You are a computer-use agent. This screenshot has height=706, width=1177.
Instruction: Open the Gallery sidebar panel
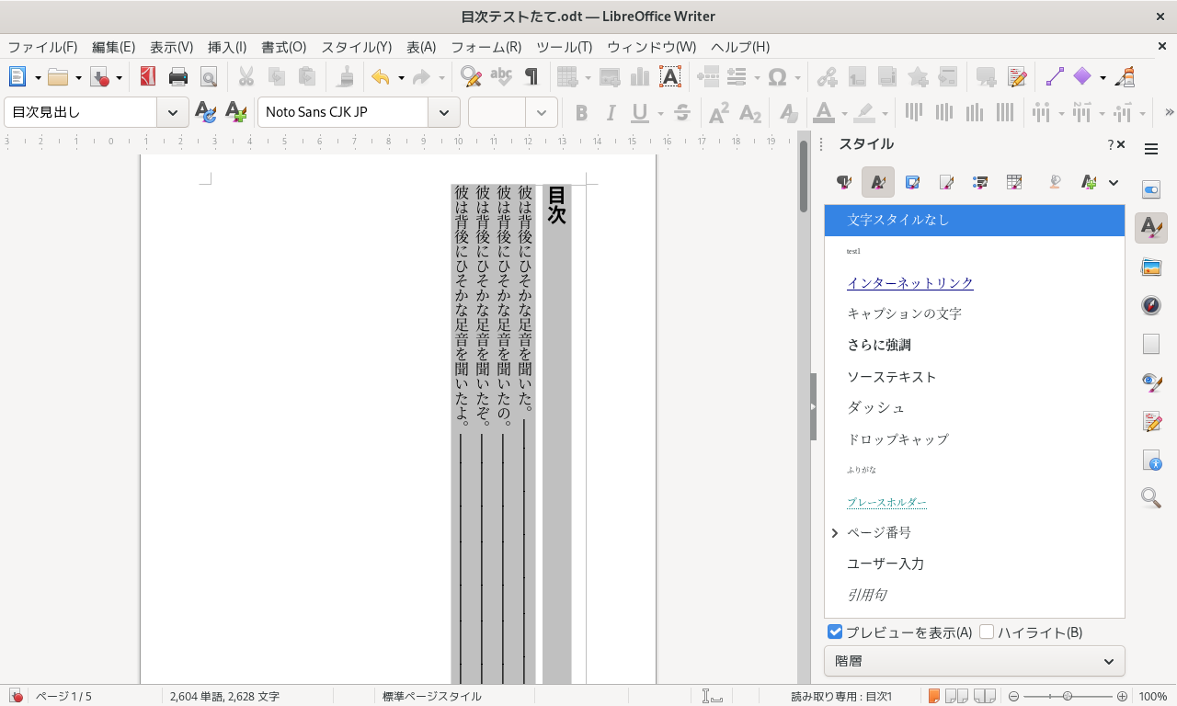tap(1150, 267)
